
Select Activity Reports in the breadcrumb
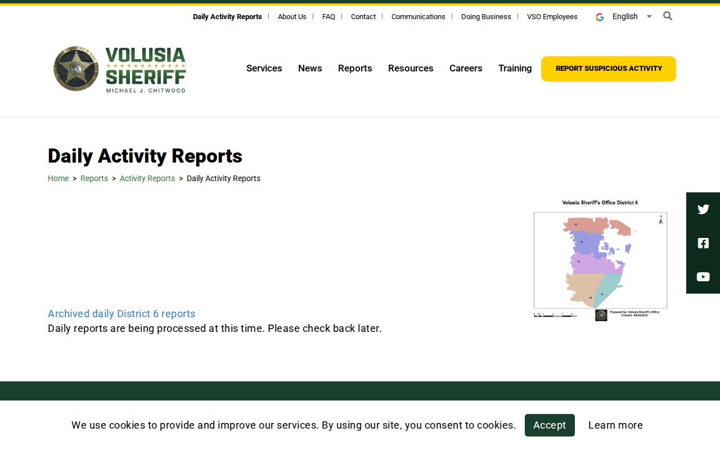(x=147, y=178)
